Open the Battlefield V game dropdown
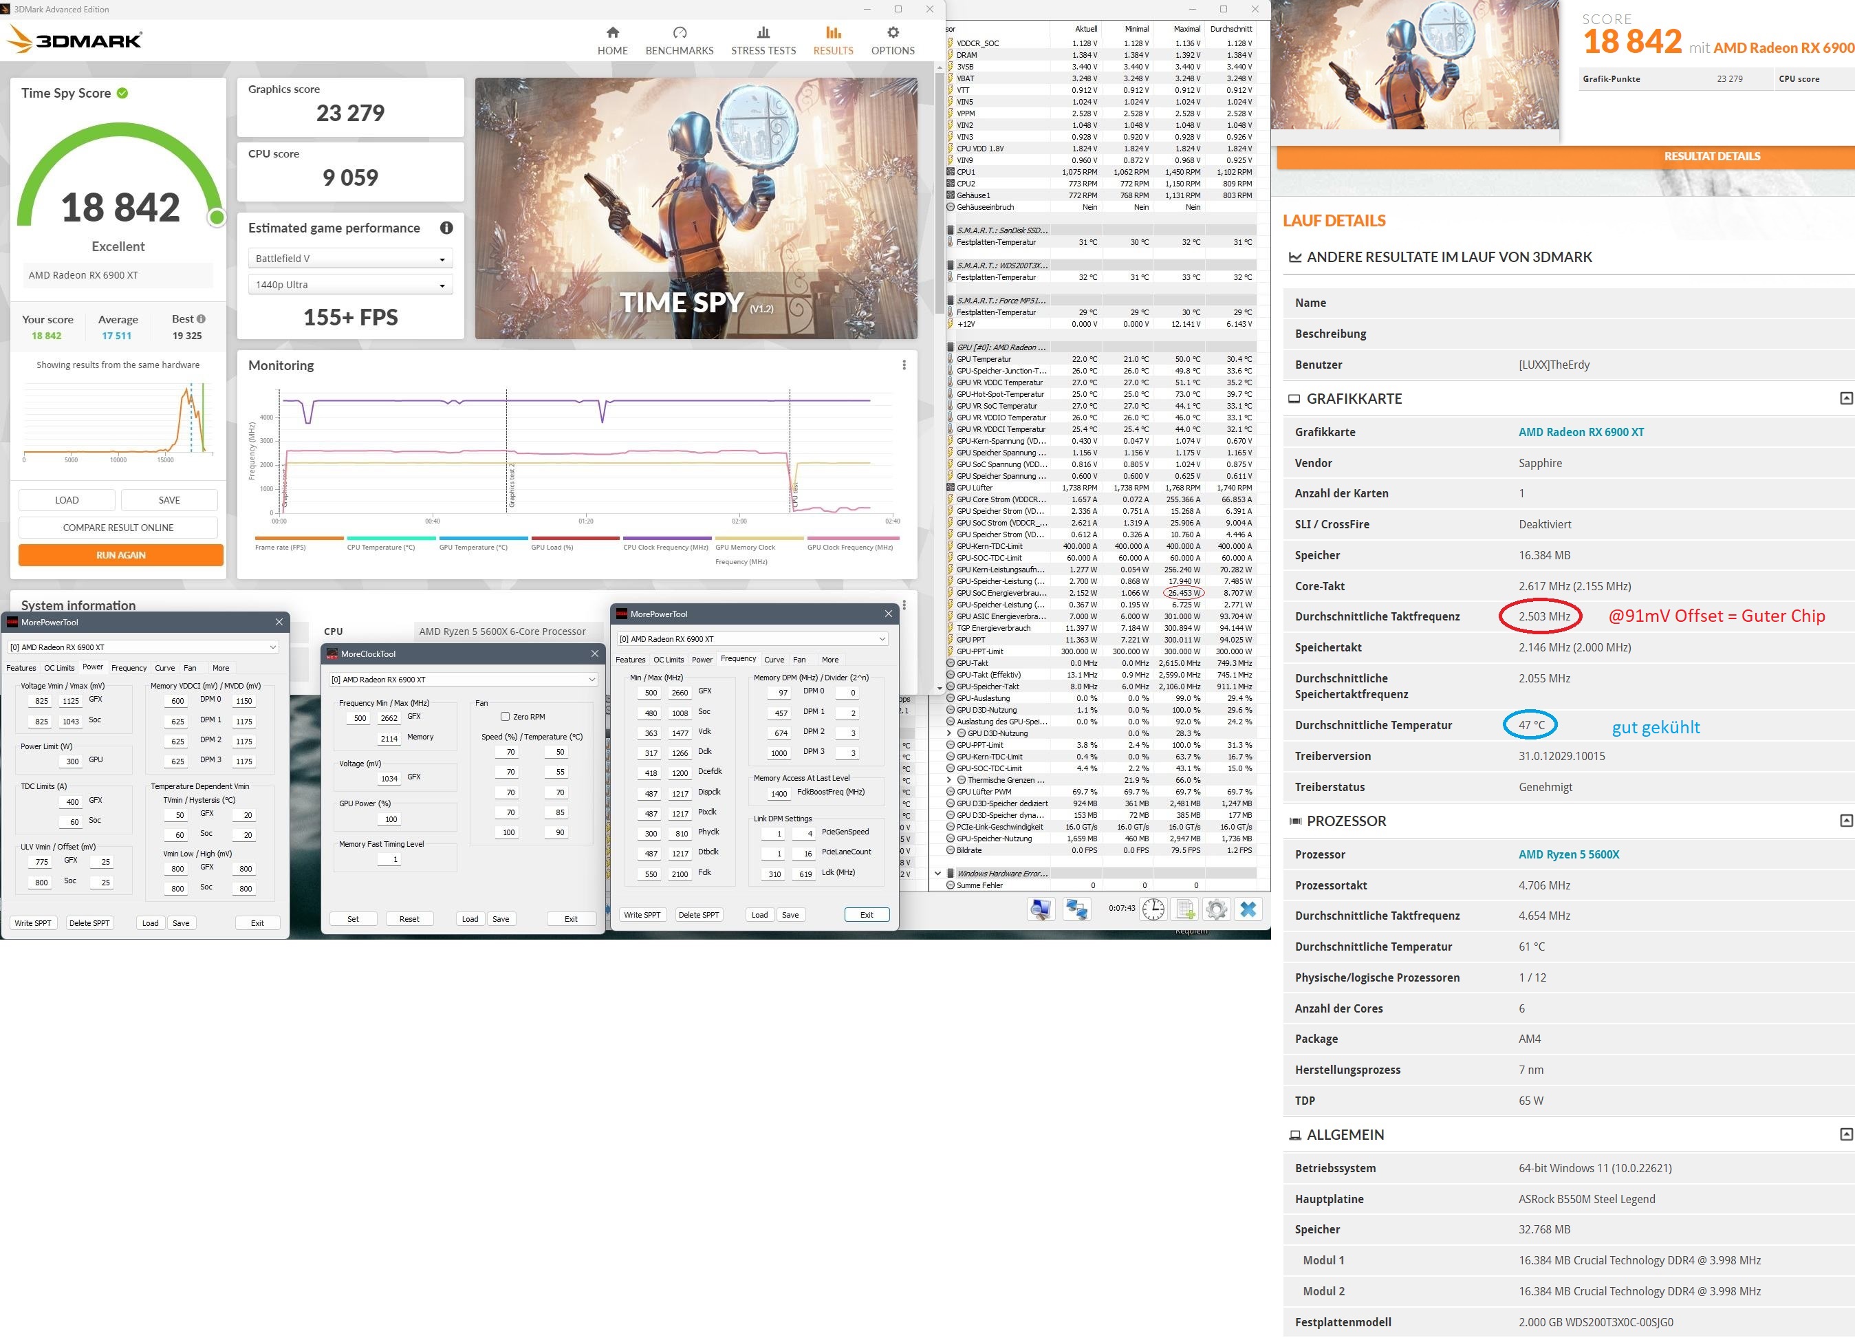The height and width of the screenshot is (1340, 1855). pyautogui.click(x=350, y=259)
